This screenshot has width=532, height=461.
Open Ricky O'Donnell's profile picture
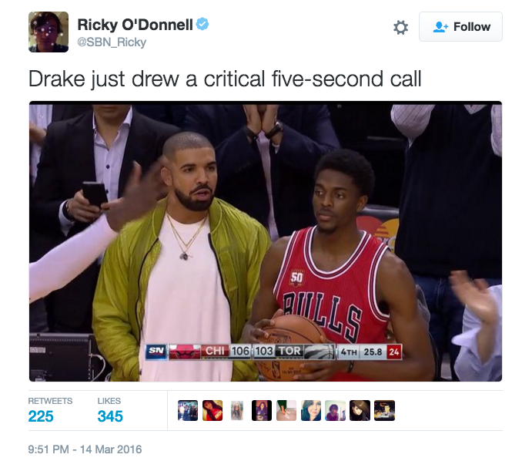coord(49,32)
